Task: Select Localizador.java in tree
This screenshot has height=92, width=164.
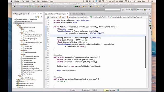Action: tap(28, 78)
